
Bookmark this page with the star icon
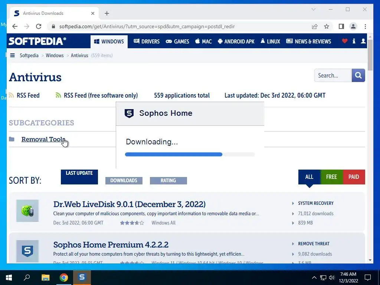pyautogui.click(x=327, y=26)
